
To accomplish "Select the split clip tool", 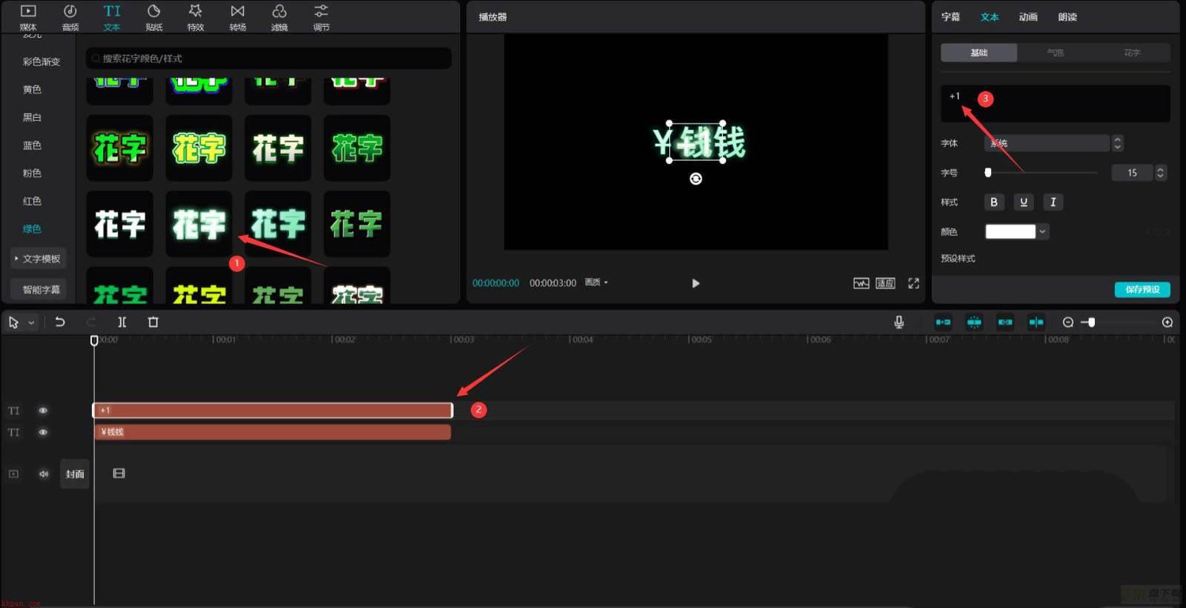I will click(122, 322).
